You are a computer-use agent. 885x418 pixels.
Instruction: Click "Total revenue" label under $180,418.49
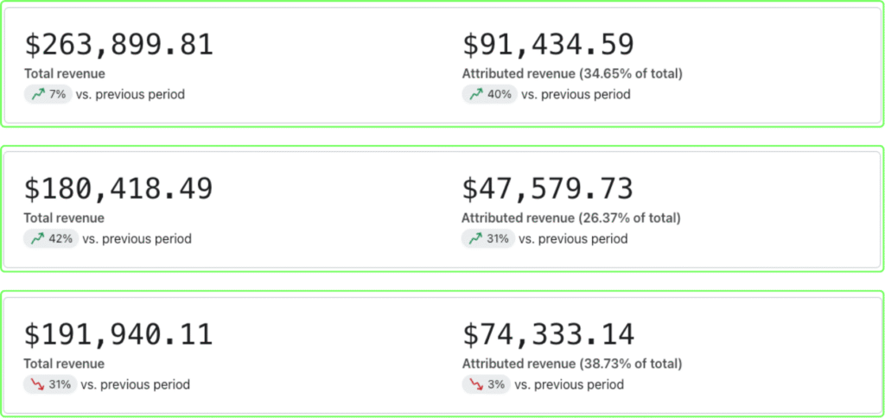tap(64, 218)
